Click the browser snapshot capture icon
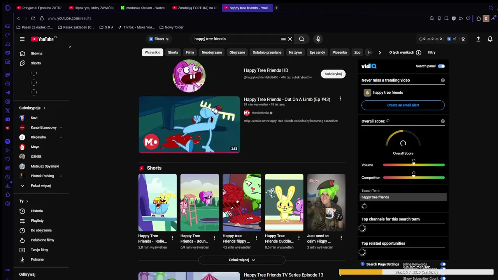 [x=446, y=18]
